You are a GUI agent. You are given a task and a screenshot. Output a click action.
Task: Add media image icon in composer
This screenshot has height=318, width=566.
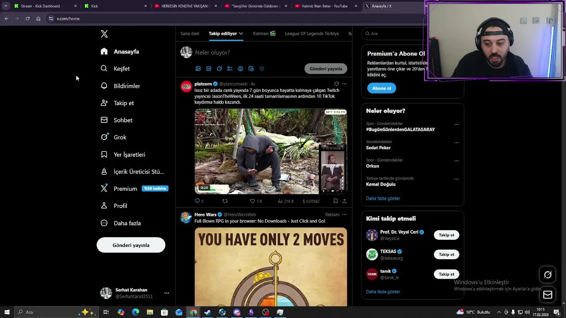(x=198, y=68)
